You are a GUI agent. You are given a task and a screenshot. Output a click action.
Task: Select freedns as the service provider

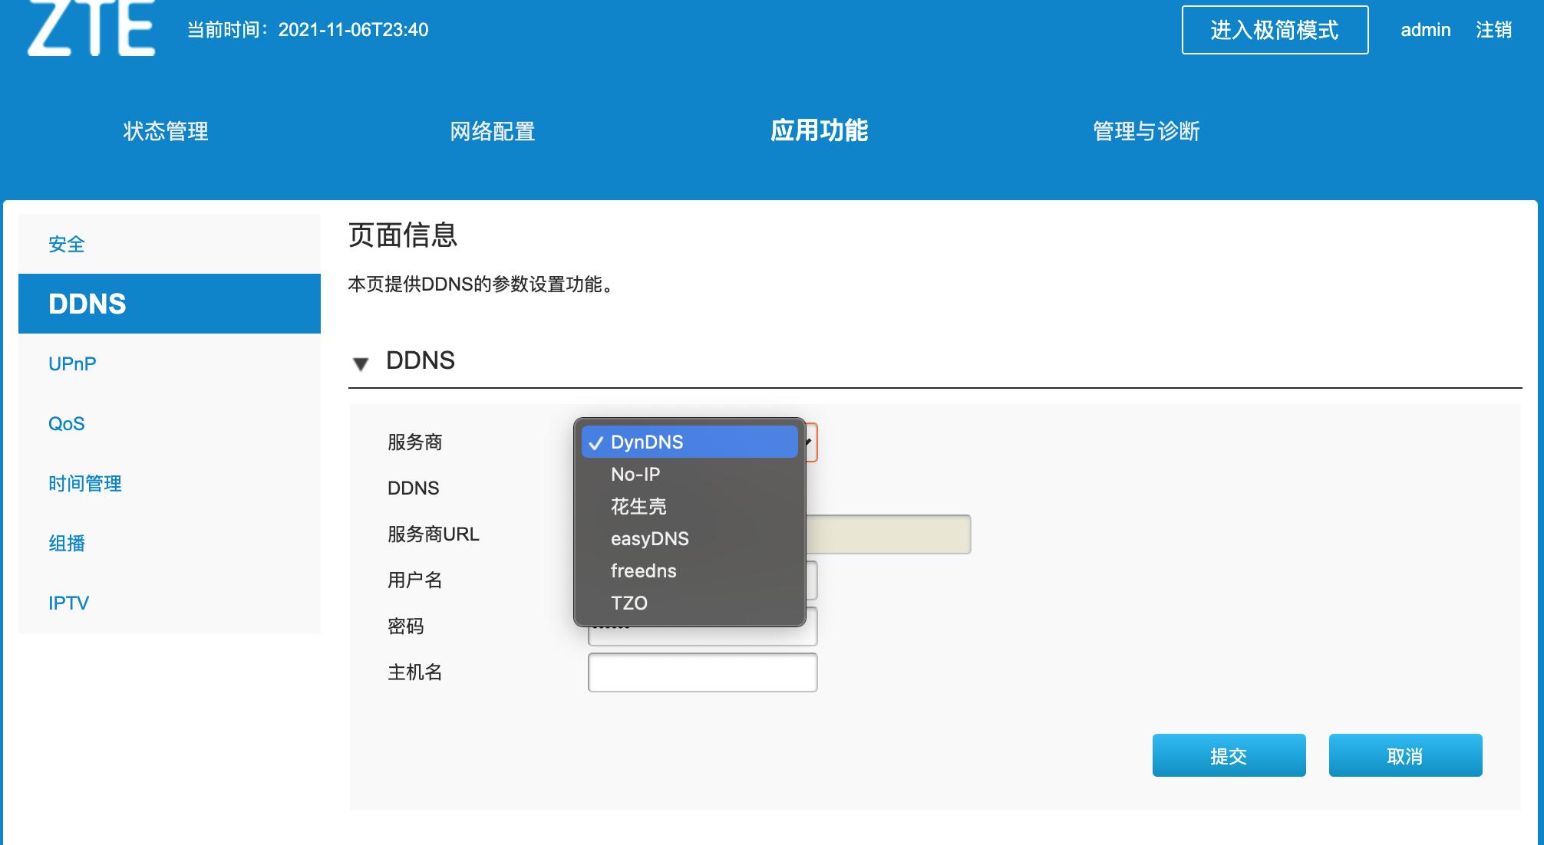coord(642,570)
